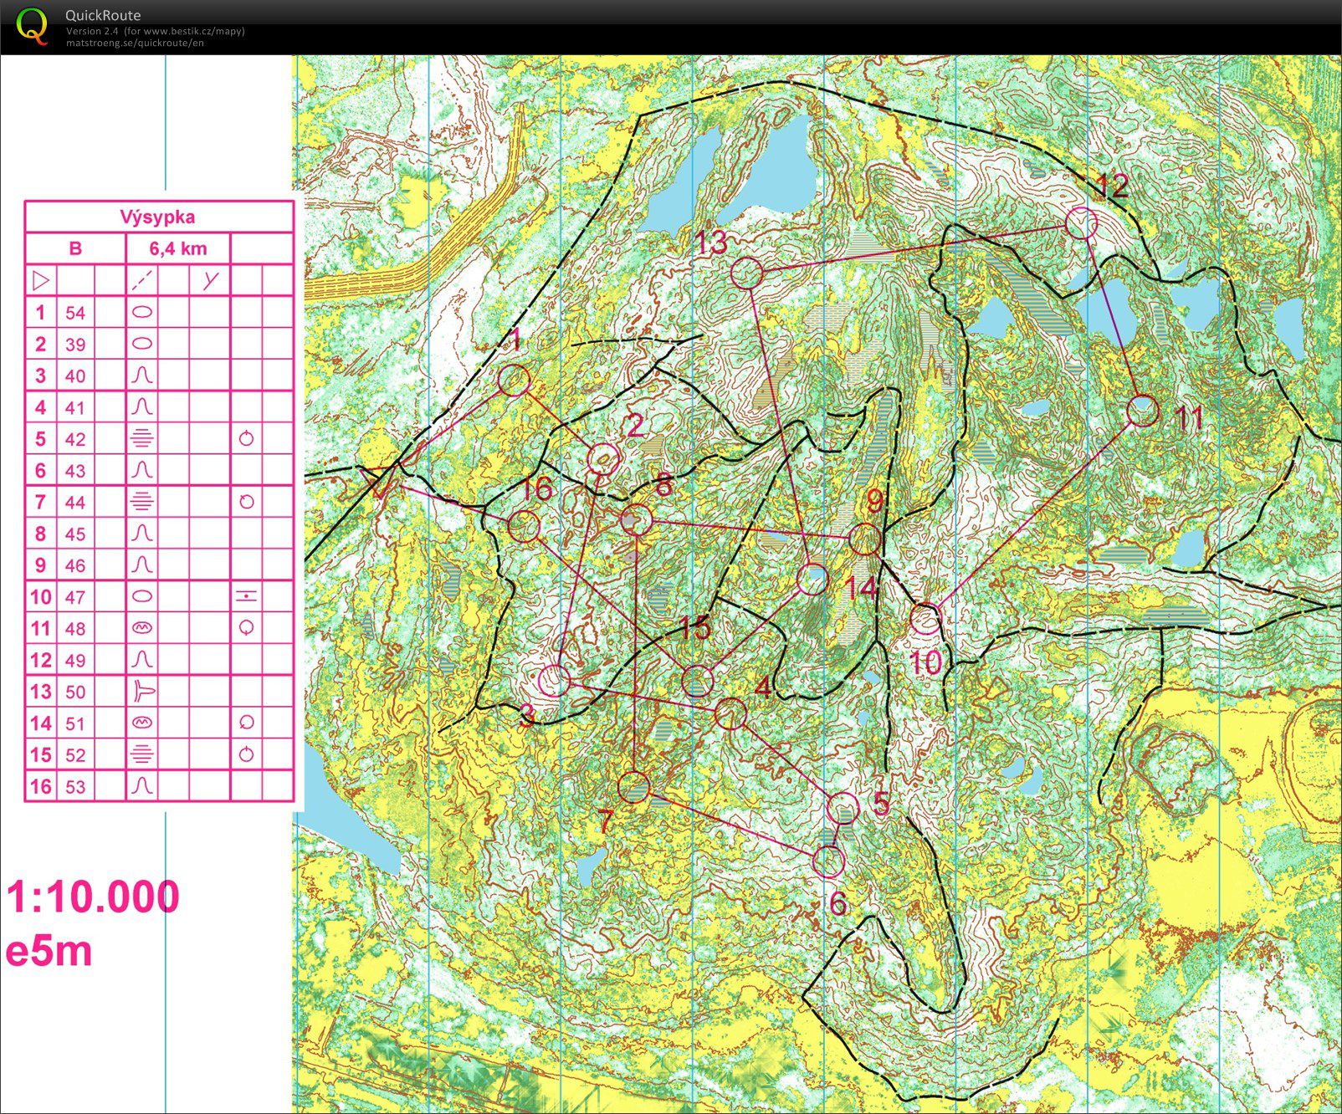Select the spur symbol in control row 13

tap(142, 691)
